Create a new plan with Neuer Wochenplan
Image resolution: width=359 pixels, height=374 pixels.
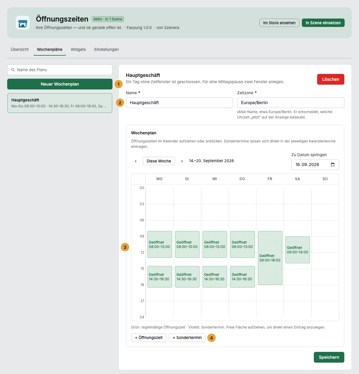[x=60, y=84]
